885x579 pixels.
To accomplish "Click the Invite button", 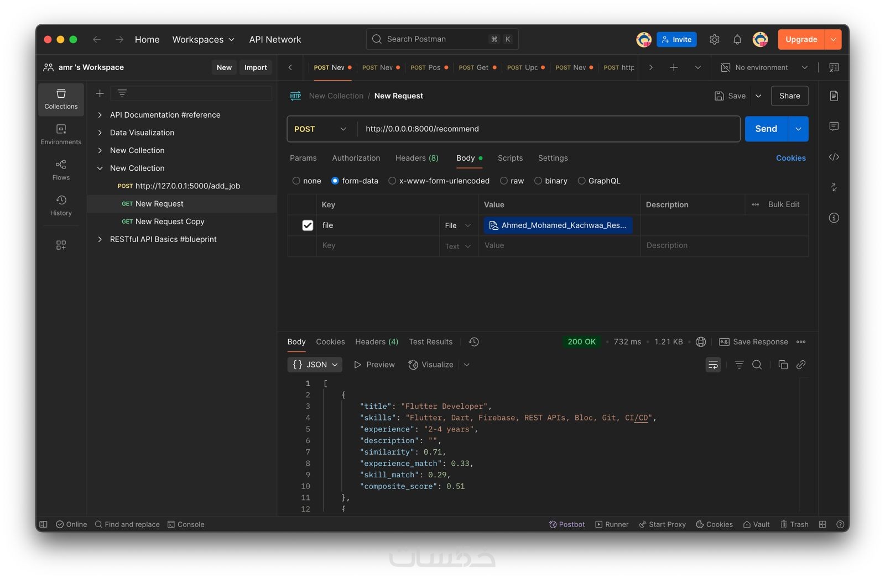I will [x=676, y=39].
